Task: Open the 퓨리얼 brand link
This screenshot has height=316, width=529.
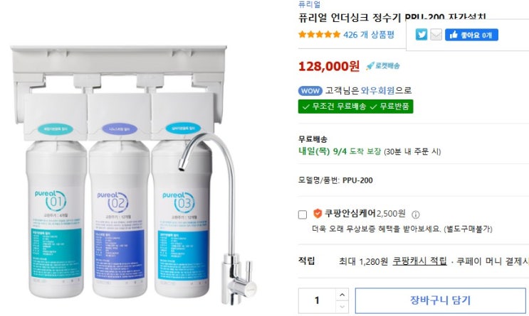Action: click(310, 4)
